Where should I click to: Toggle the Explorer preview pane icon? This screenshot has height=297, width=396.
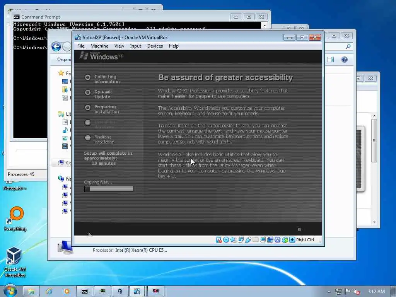click(331, 60)
